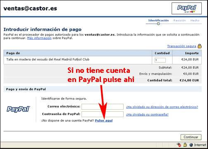Click forgotten email address link

click(162, 107)
